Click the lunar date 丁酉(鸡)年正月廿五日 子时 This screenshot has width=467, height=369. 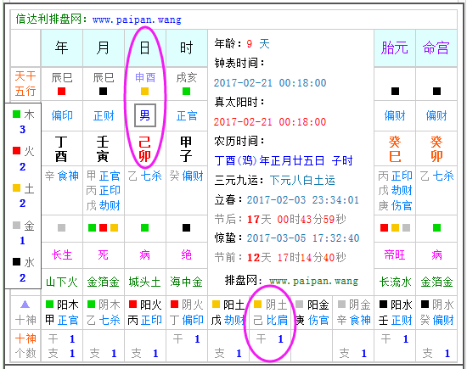click(284, 160)
